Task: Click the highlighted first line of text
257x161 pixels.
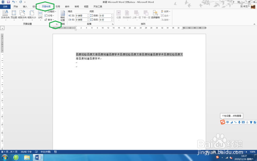Action: (129, 54)
